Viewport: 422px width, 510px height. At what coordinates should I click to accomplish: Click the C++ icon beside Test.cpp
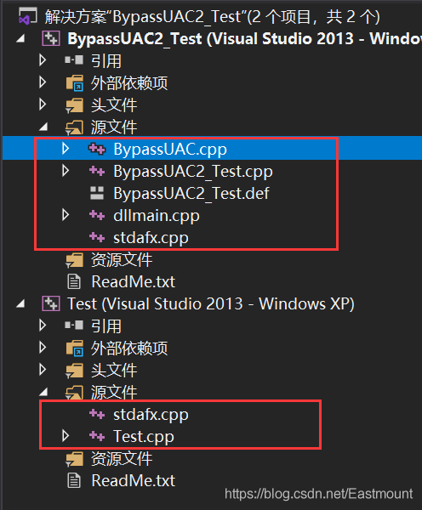click(x=97, y=436)
